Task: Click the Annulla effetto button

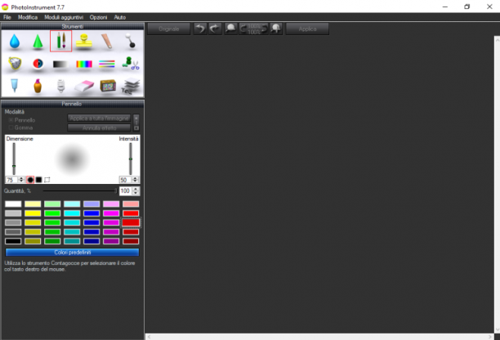Action: 99,127
